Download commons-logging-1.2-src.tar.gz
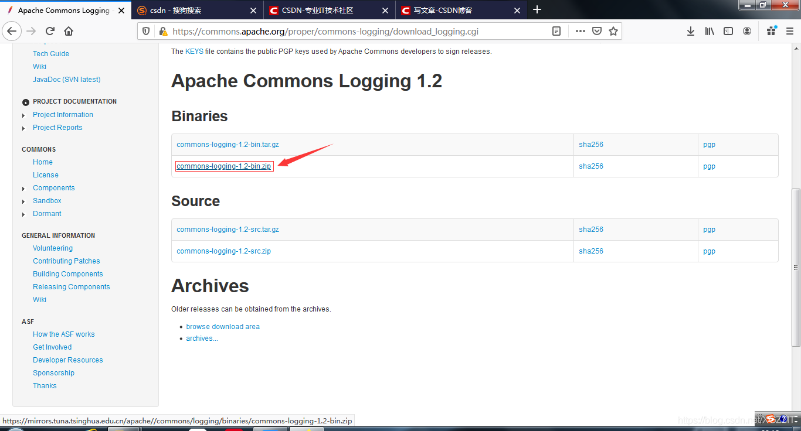801x431 pixels. point(228,230)
